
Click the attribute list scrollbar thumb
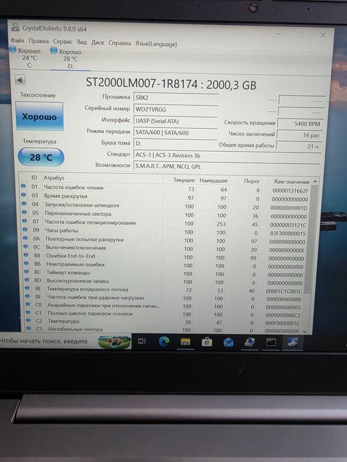click(311, 239)
